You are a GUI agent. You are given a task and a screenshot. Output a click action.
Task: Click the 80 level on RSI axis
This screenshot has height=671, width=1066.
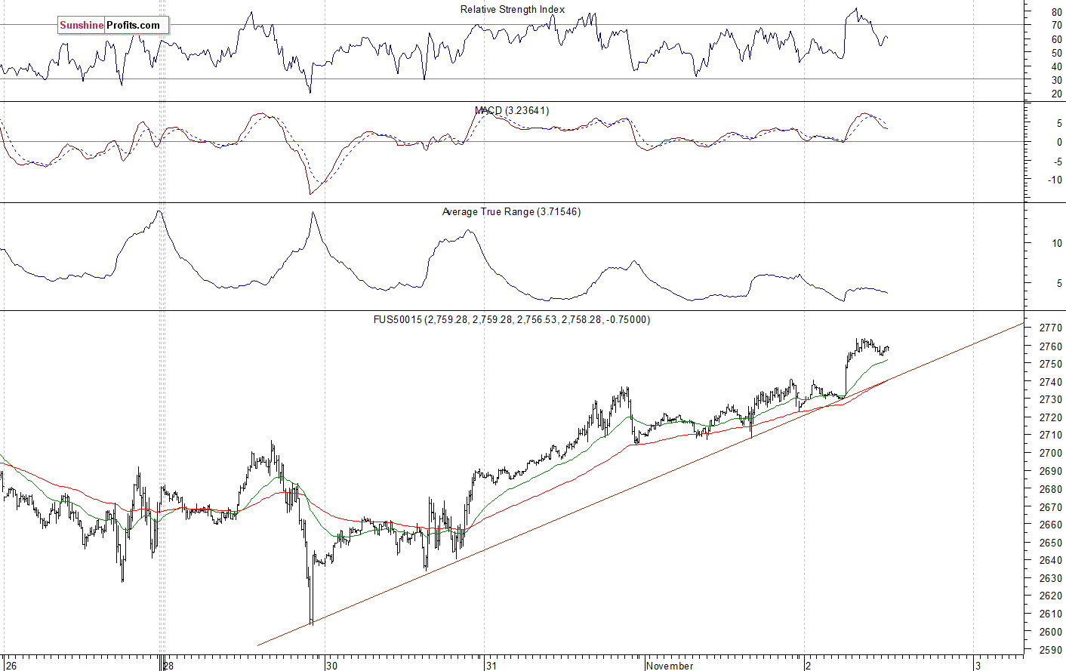(1056, 13)
